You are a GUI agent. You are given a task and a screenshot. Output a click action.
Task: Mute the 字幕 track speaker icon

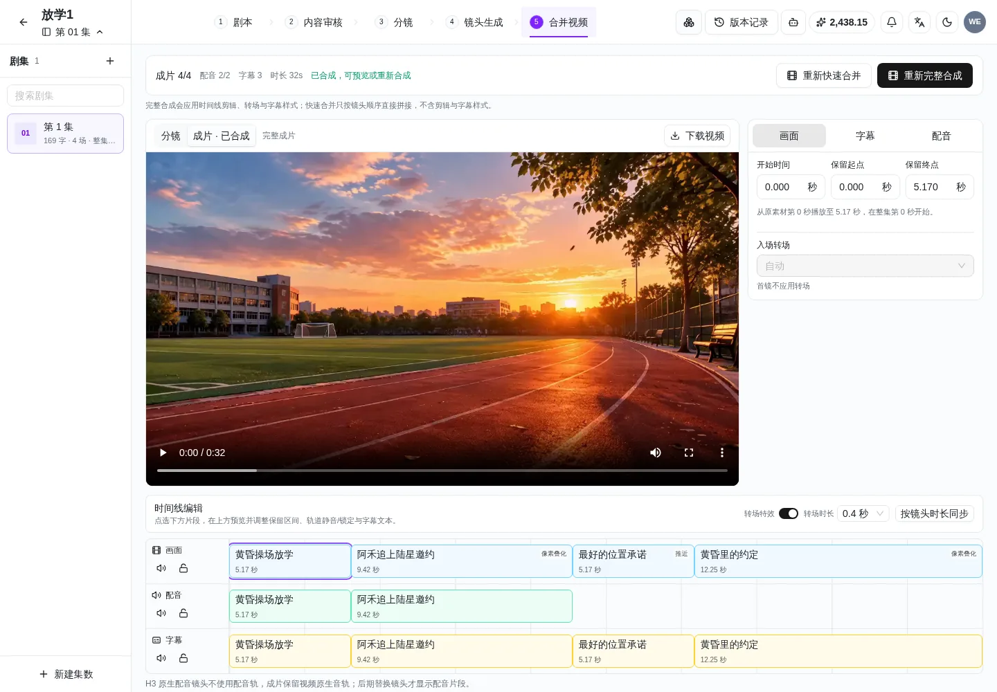[161, 658]
